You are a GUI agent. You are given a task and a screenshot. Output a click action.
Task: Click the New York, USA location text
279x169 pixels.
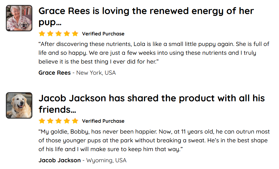click(96, 73)
